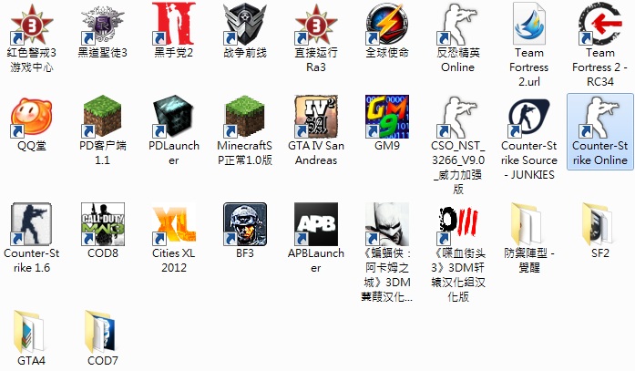Click the GTA4 folder icon

29,332
